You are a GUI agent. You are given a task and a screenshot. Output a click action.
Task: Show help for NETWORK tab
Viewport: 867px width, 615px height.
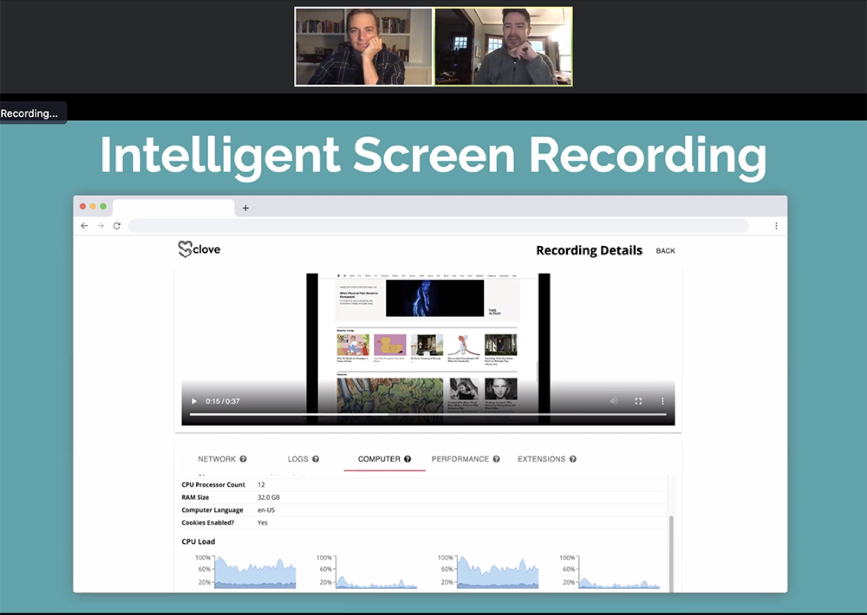243,459
